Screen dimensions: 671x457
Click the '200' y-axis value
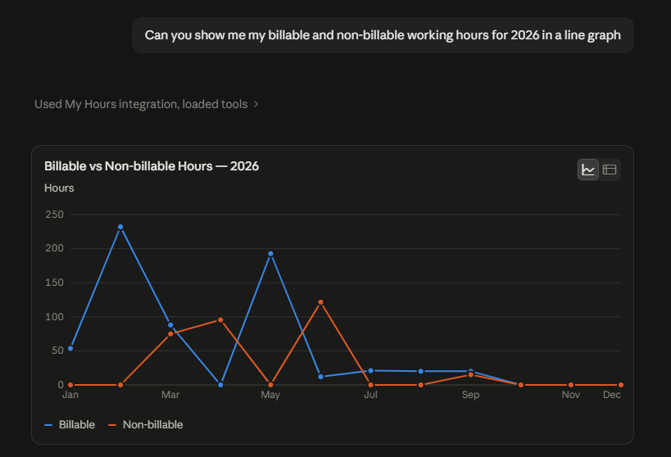pyautogui.click(x=54, y=248)
